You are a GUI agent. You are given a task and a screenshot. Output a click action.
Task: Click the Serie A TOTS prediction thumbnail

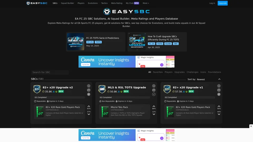(76, 42)
